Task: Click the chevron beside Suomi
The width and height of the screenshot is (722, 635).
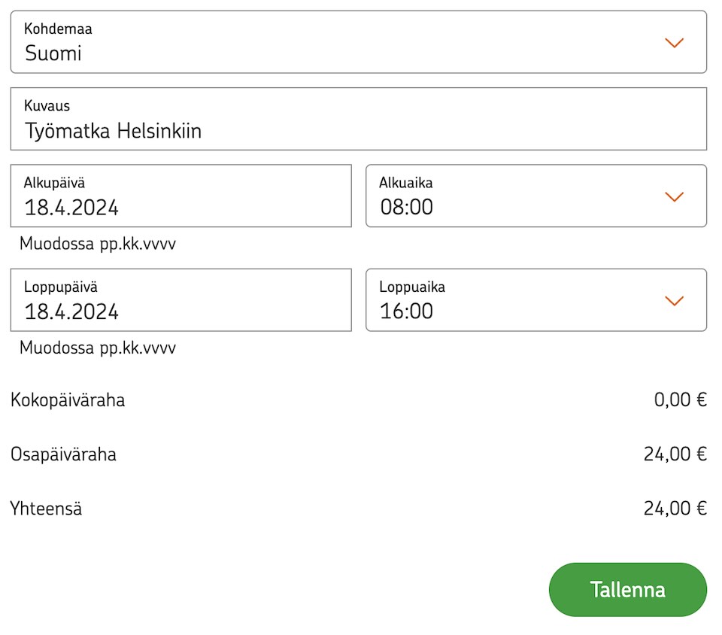Action: (674, 43)
